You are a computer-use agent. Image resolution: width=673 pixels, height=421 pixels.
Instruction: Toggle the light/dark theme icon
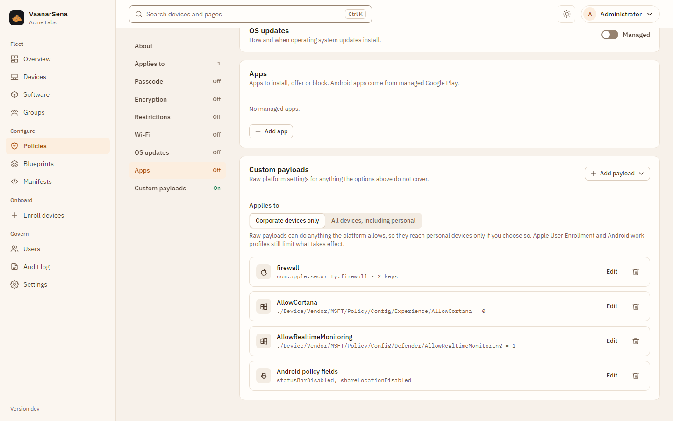pos(566,14)
